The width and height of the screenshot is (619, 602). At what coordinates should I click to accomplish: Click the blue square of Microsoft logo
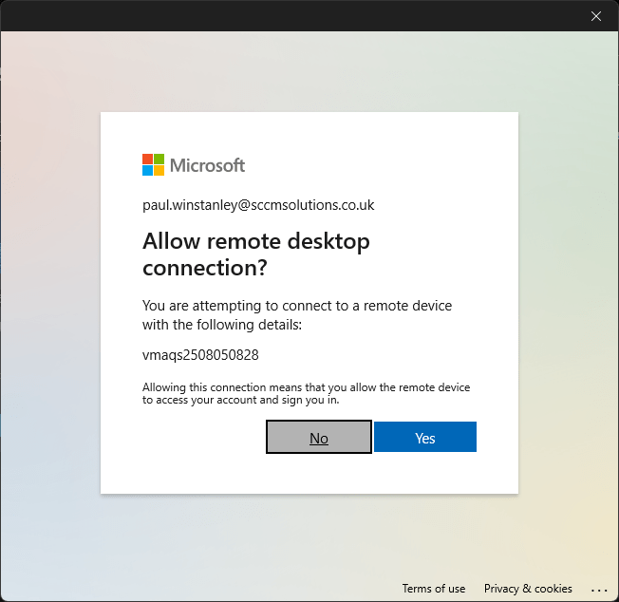pyautogui.click(x=147, y=171)
